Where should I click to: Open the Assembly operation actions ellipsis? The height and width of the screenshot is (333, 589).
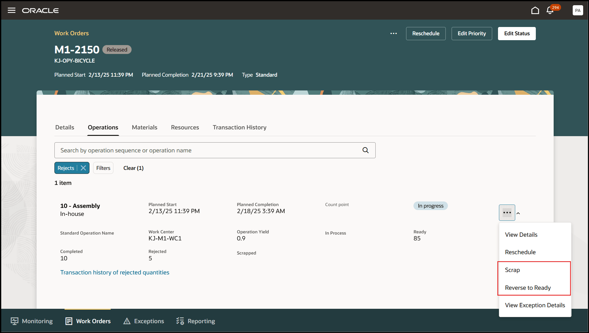click(507, 212)
